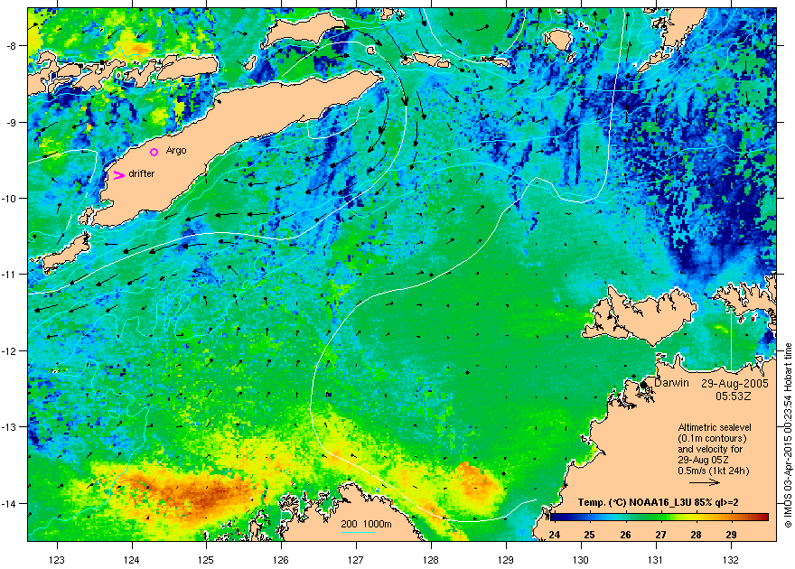Click the 'Altimetric sealevel' legend text
The image size is (795, 569).
click(715, 427)
